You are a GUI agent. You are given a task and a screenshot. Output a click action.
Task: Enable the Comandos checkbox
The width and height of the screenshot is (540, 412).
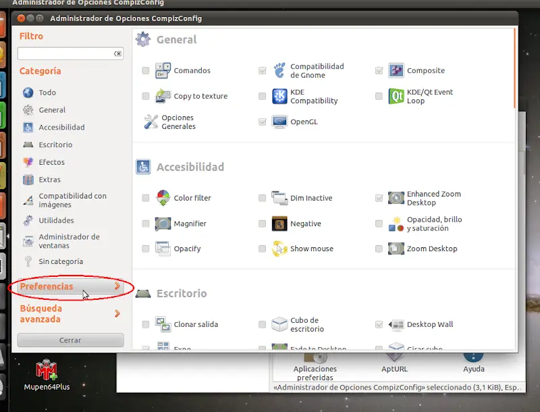[x=146, y=71]
